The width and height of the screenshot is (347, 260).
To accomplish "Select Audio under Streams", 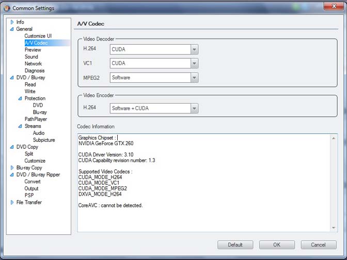I will point(39,133).
